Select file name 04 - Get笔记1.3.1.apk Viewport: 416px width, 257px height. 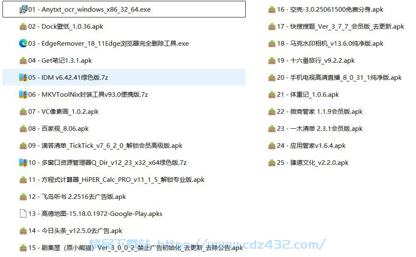point(60,61)
